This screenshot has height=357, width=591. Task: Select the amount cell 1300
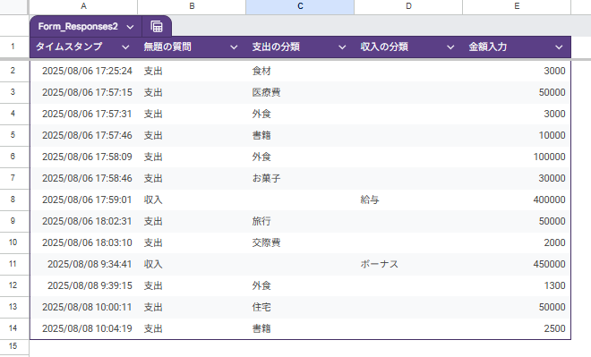tap(517, 285)
